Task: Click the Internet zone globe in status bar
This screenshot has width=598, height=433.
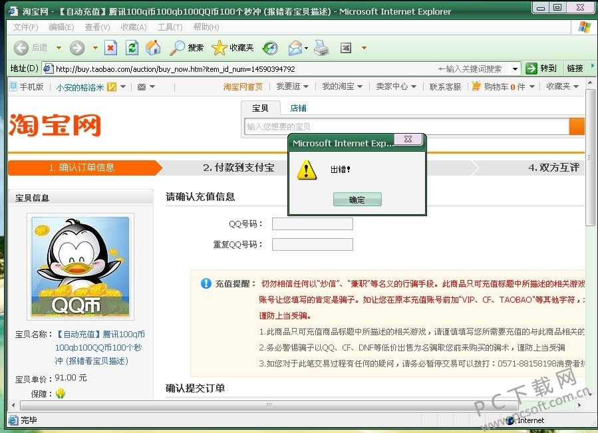Action: [x=510, y=420]
